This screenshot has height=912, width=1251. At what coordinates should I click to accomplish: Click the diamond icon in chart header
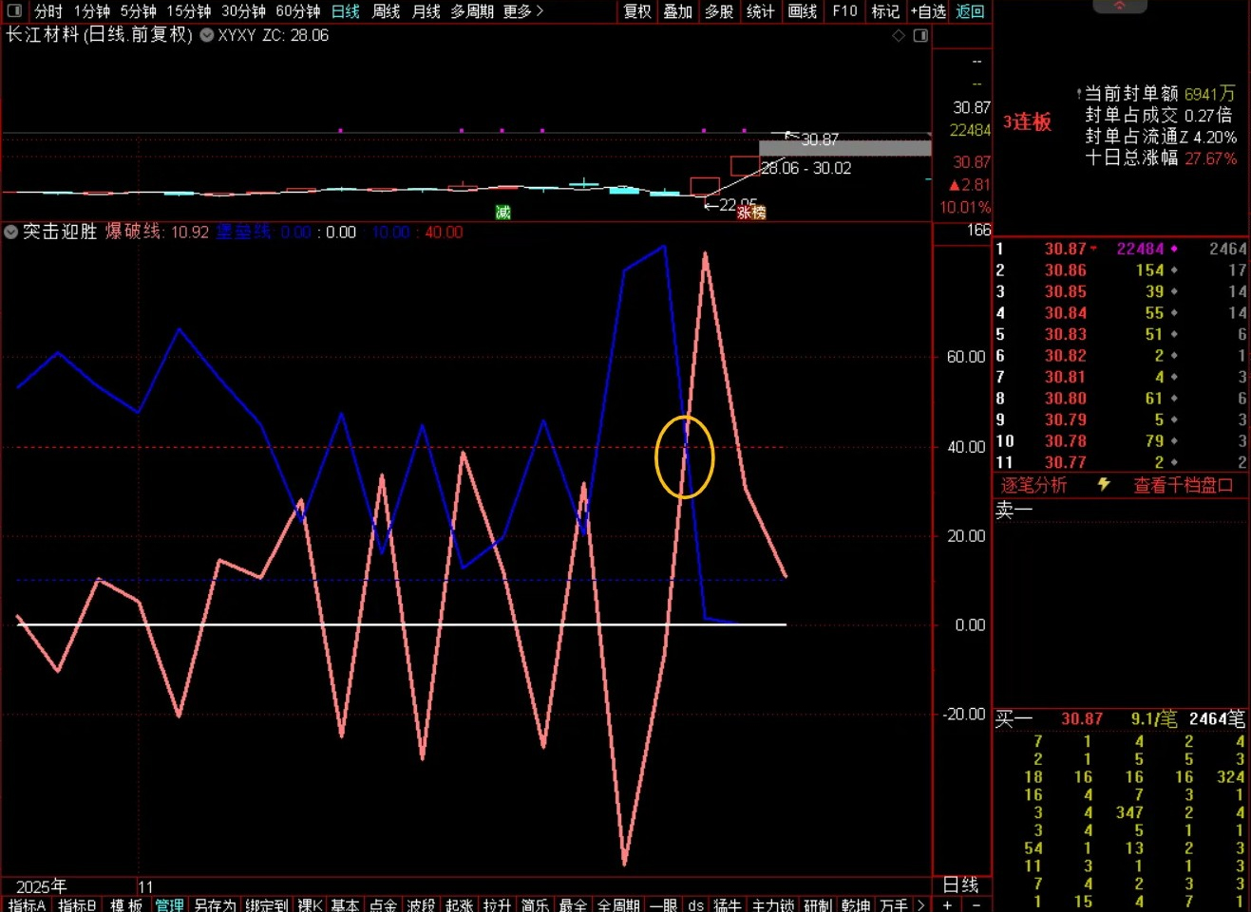[899, 36]
